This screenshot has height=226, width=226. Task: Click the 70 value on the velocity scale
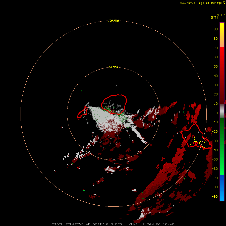(216, 48)
